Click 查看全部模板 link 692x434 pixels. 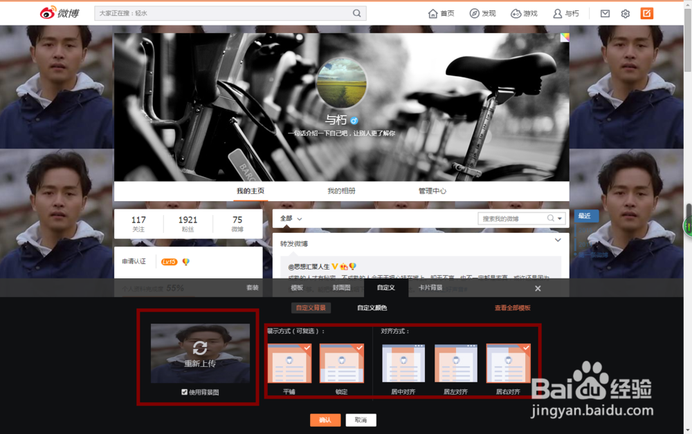pyautogui.click(x=512, y=308)
